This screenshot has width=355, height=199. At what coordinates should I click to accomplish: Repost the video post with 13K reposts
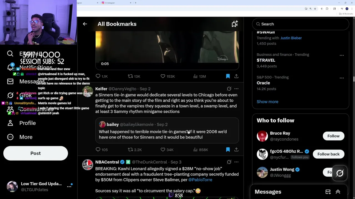point(134,76)
